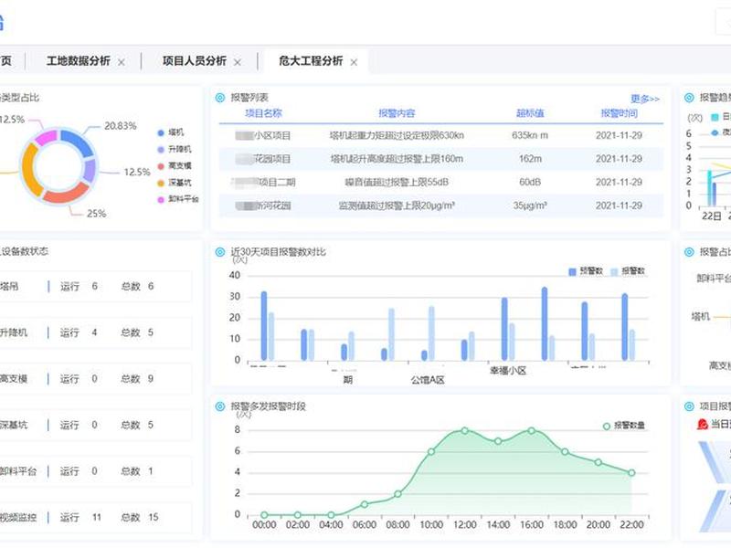
Task: Click the 视频监控 device status row
Action: (96, 517)
